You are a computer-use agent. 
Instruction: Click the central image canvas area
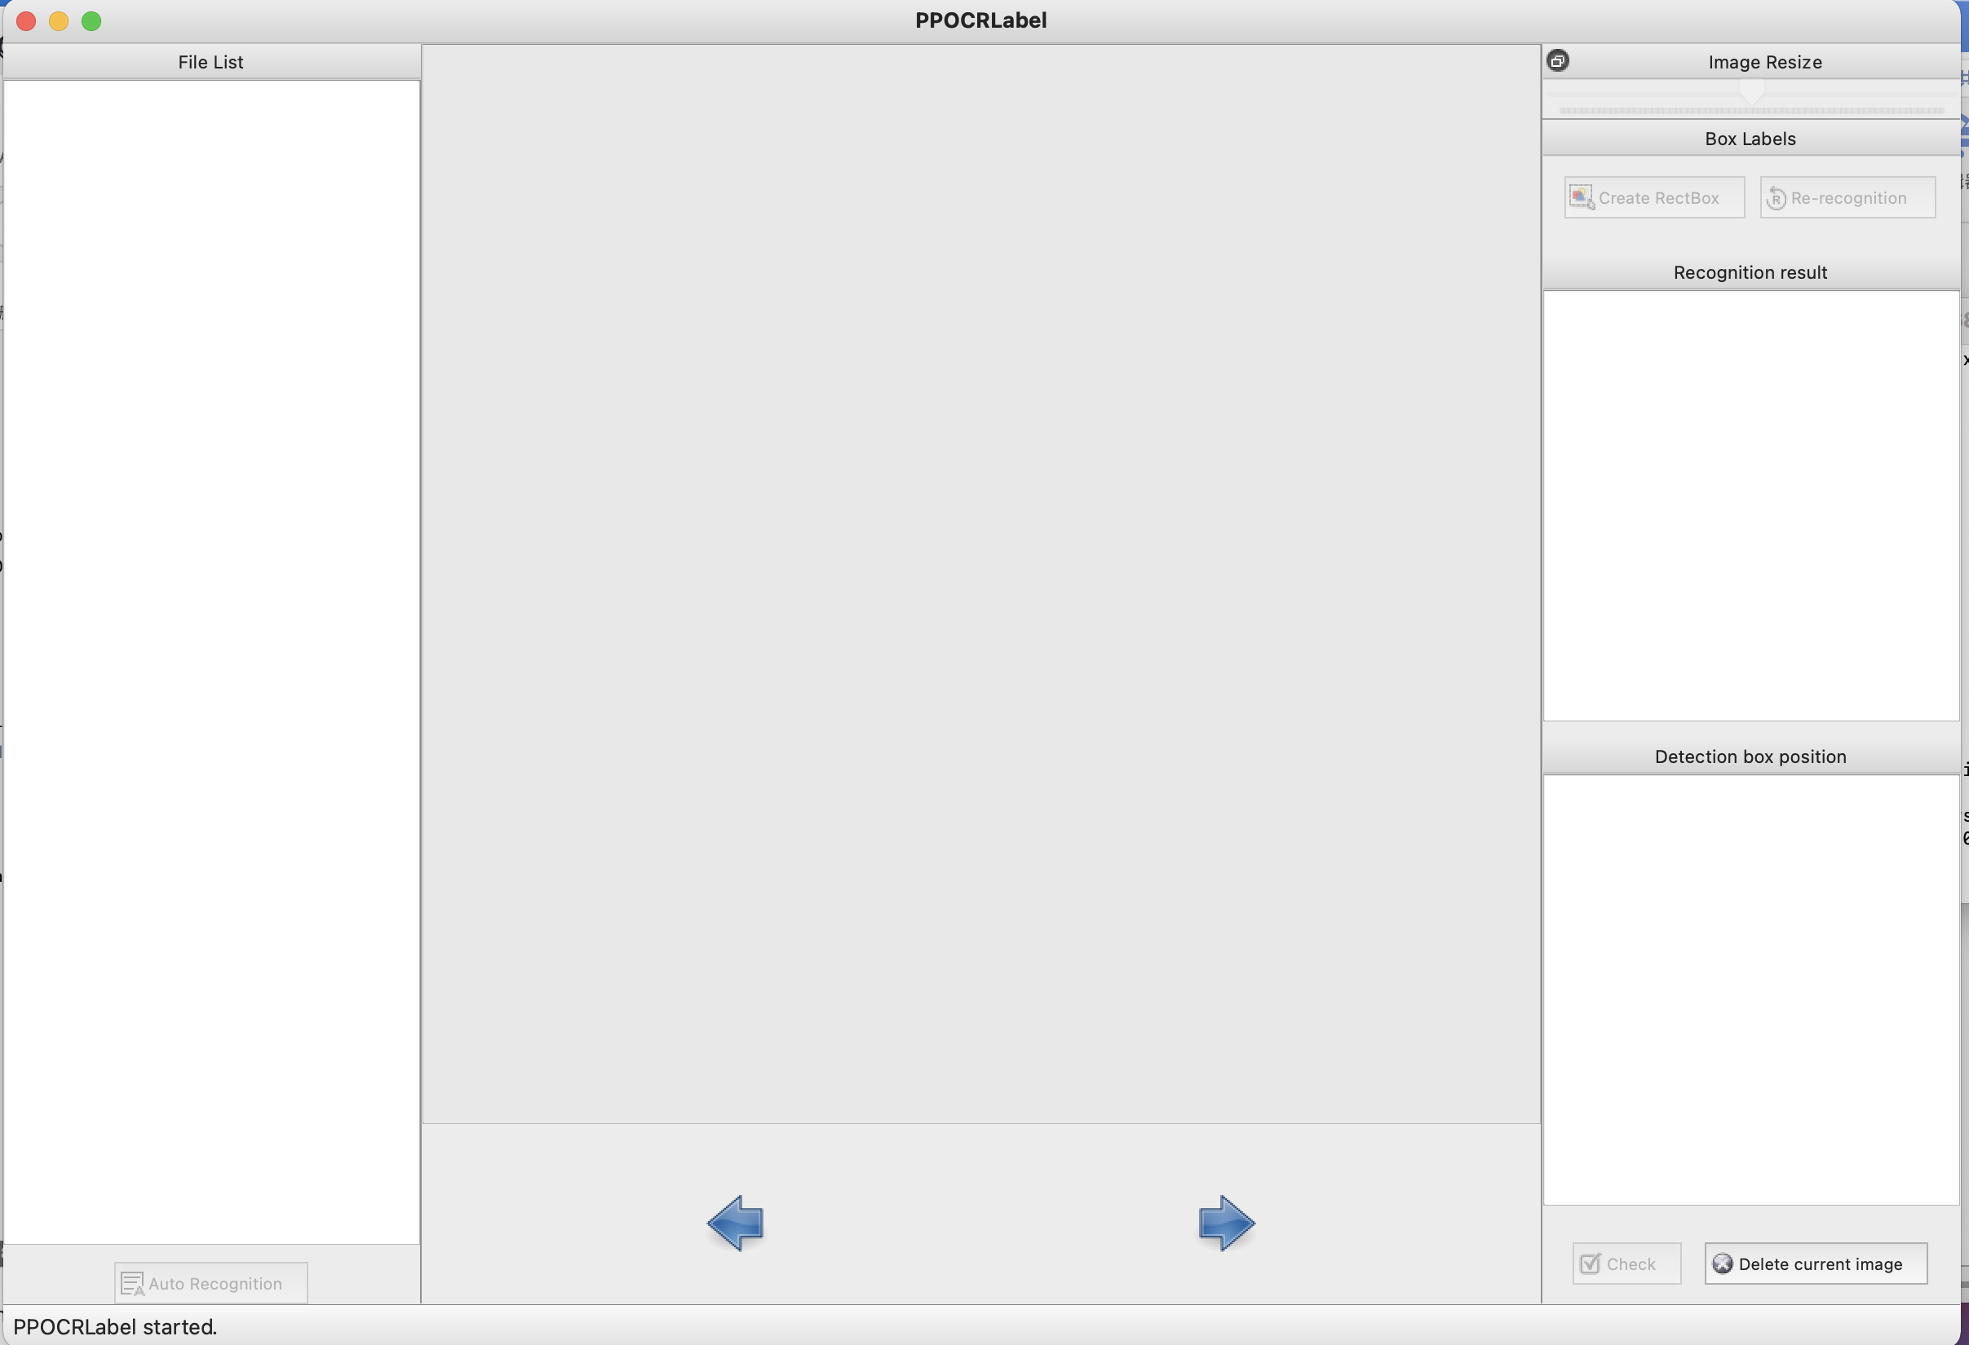[x=980, y=584]
